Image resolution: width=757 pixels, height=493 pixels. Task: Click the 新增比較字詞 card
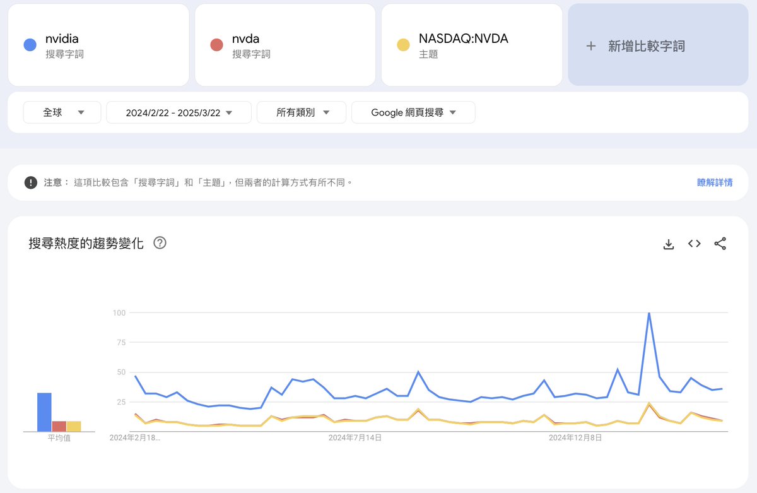658,45
